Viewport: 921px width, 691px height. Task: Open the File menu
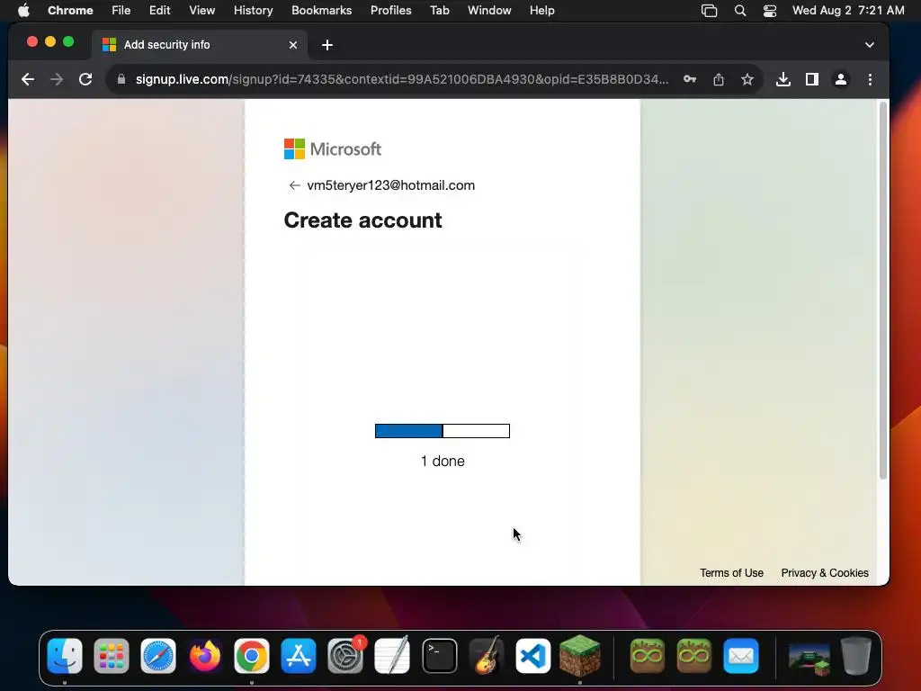[x=121, y=11]
